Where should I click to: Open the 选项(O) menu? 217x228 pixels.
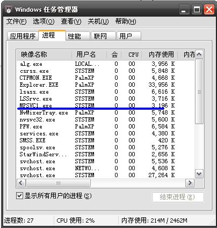44,21
